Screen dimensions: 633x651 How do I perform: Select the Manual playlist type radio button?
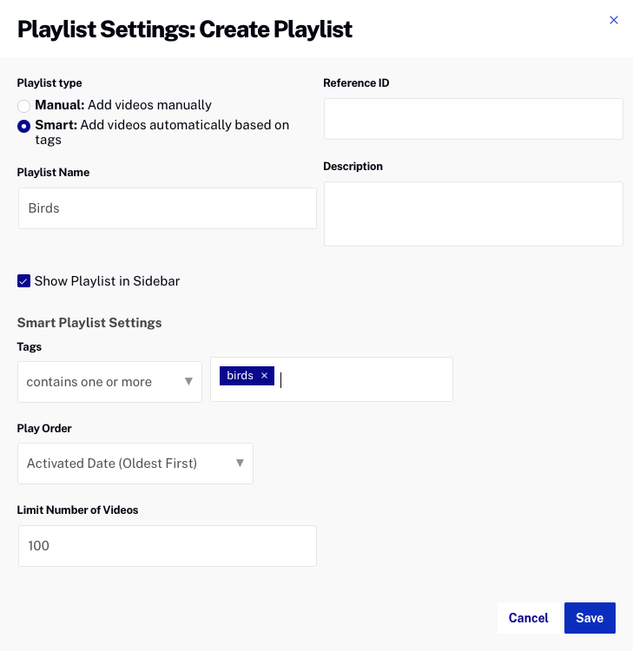(x=24, y=106)
